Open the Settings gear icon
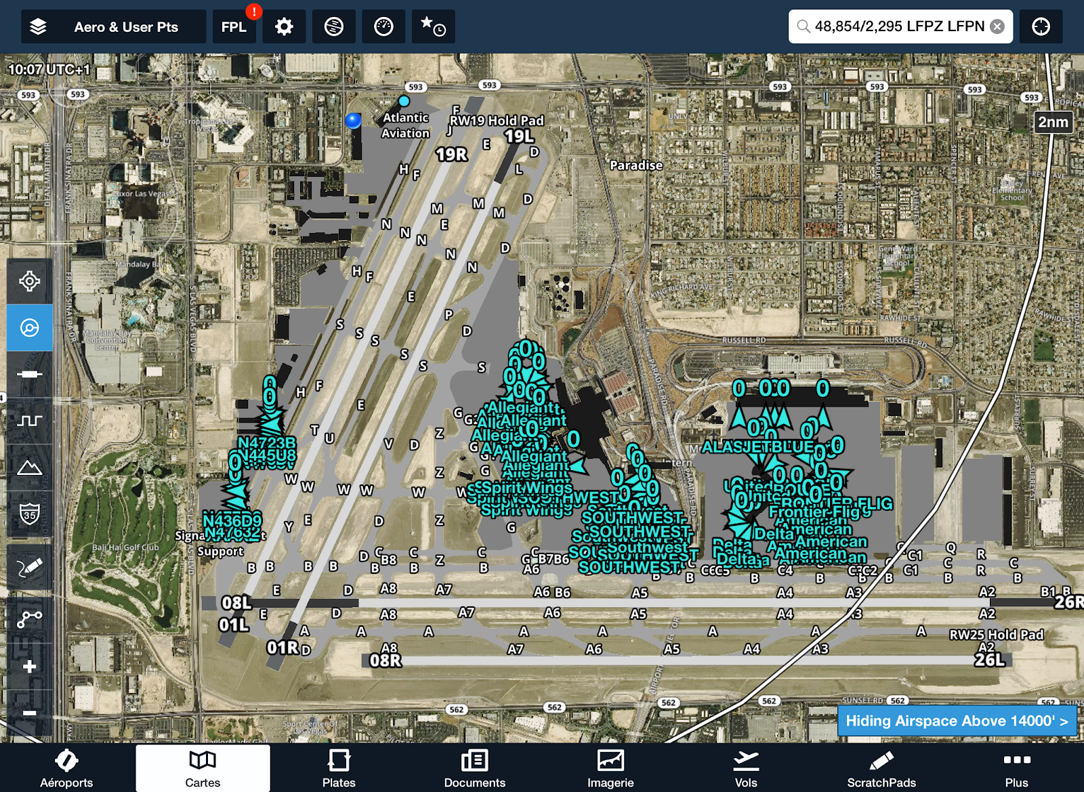Viewport: 1084px width, 792px height. (x=284, y=26)
